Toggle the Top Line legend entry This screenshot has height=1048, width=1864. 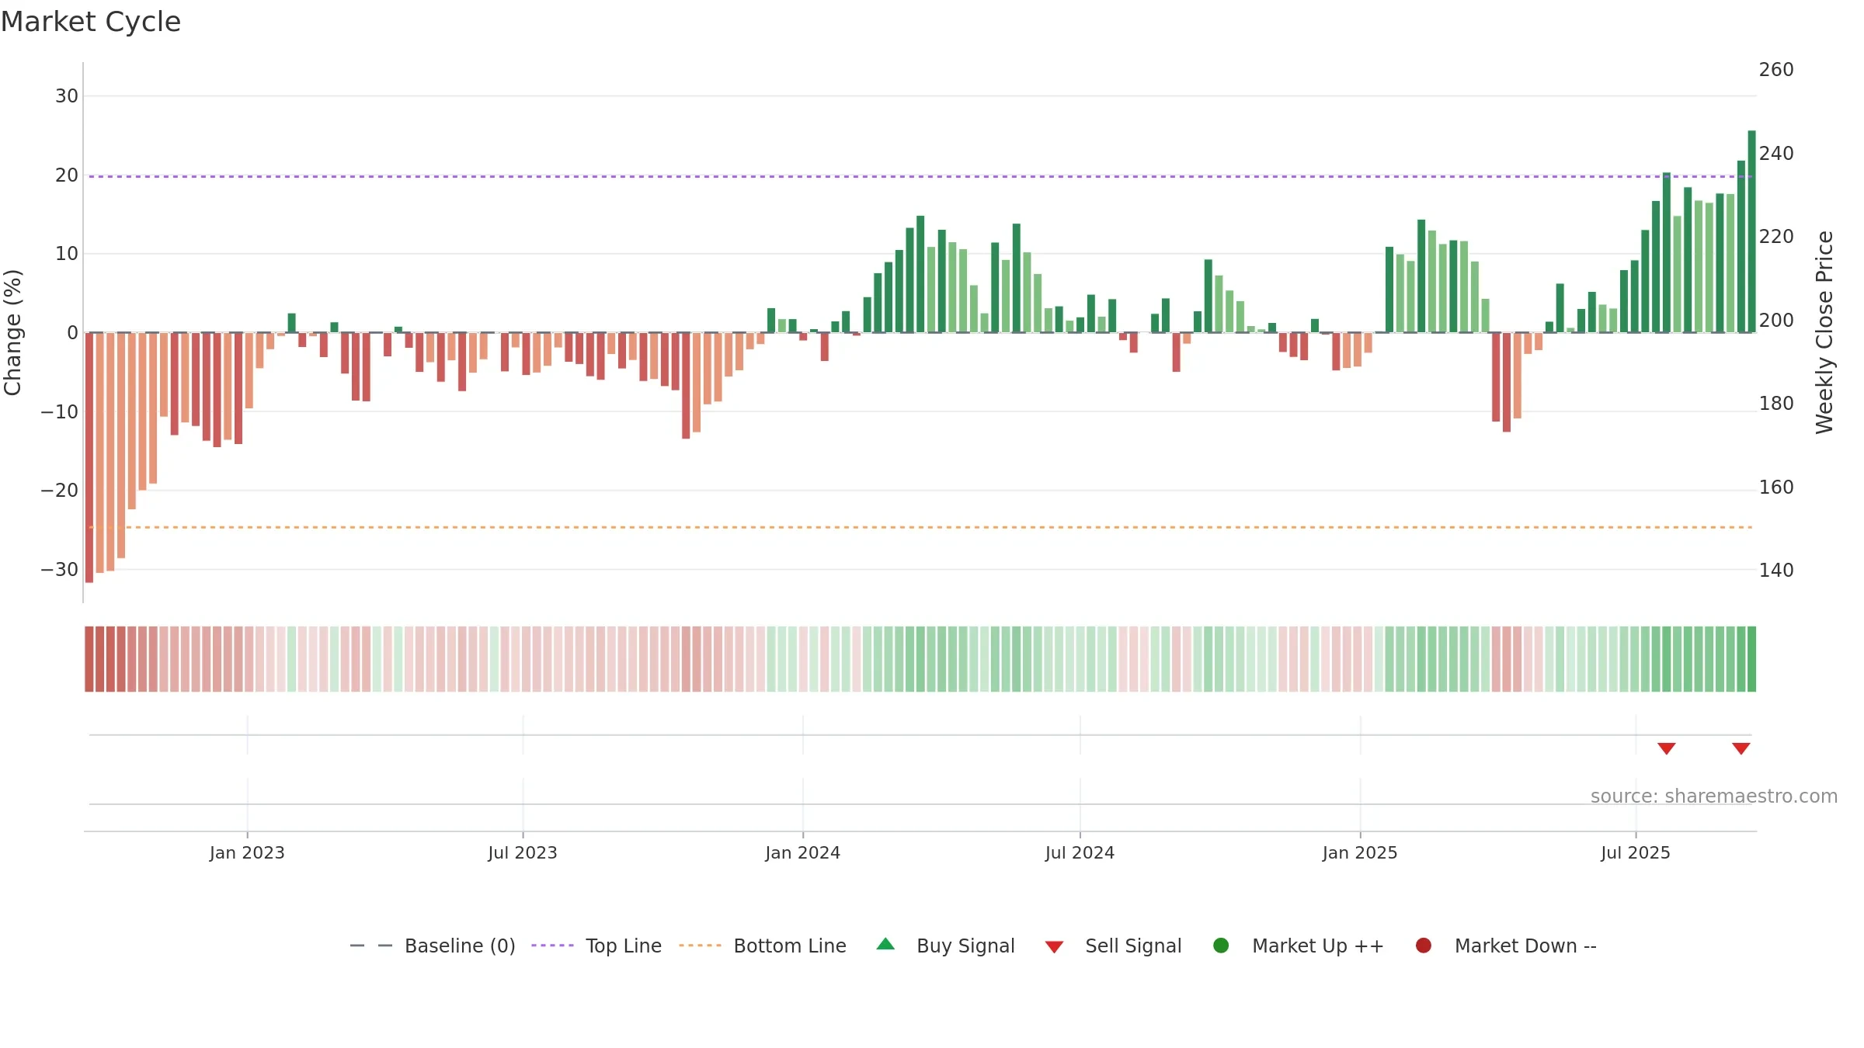pyautogui.click(x=596, y=946)
